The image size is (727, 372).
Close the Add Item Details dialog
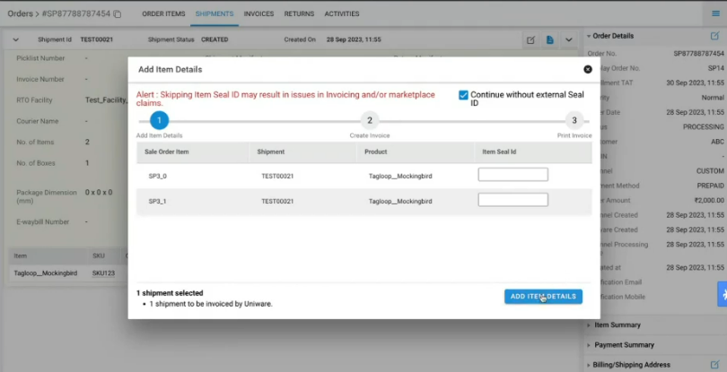(x=588, y=69)
